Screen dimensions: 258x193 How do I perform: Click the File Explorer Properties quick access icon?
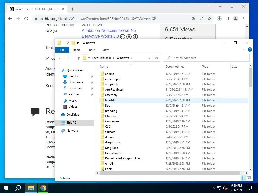[68, 43]
